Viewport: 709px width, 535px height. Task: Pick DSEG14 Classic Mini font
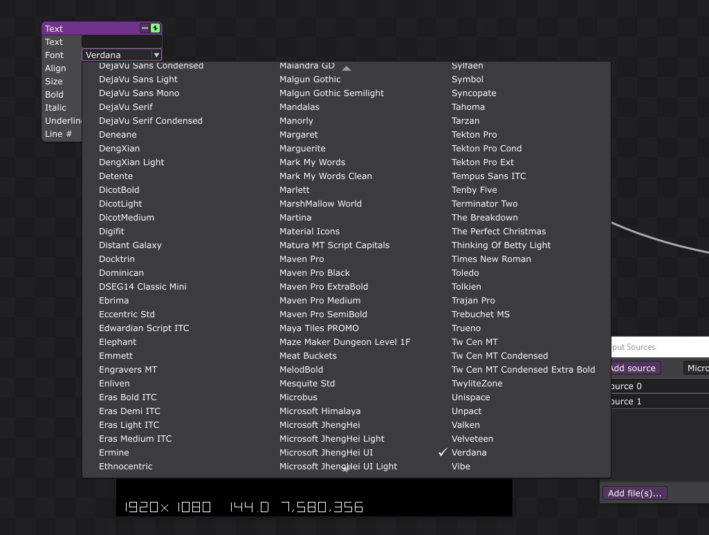pyautogui.click(x=142, y=286)
